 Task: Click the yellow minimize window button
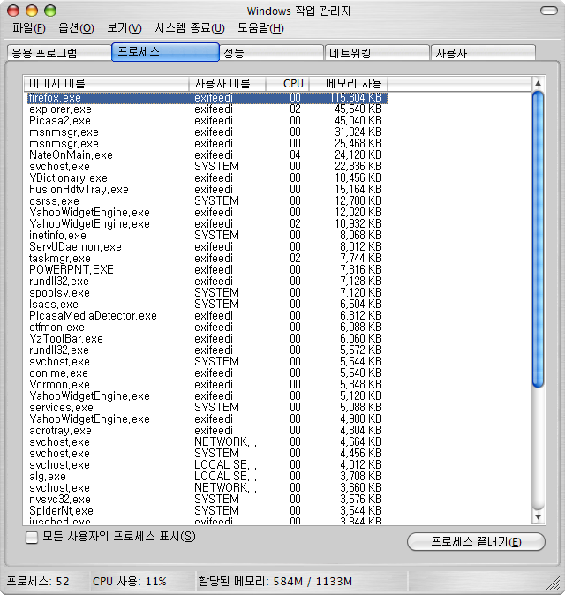coord(32,11)
